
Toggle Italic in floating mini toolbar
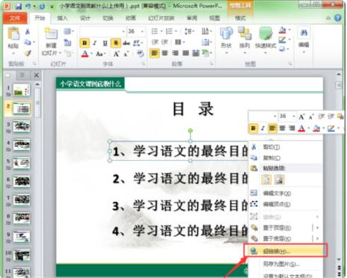pos(263,128)
